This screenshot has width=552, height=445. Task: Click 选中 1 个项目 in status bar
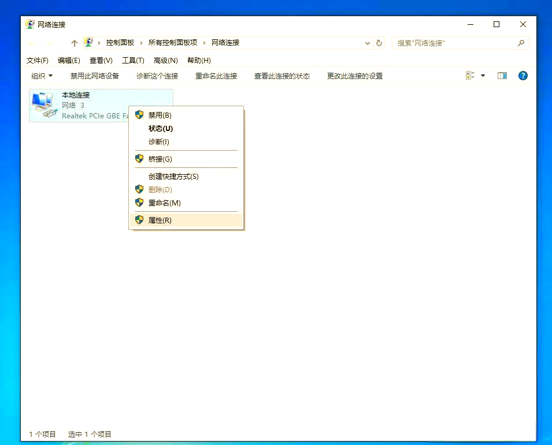point(90,434)
